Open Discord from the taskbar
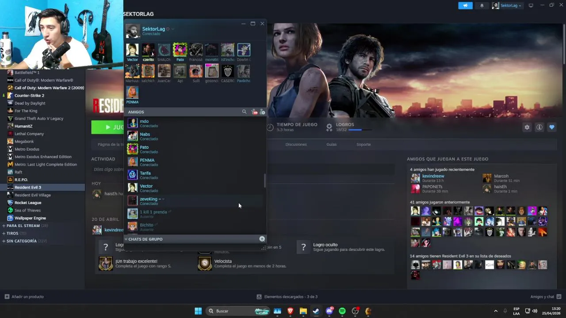Screen dimensions: 566x318 329,311
